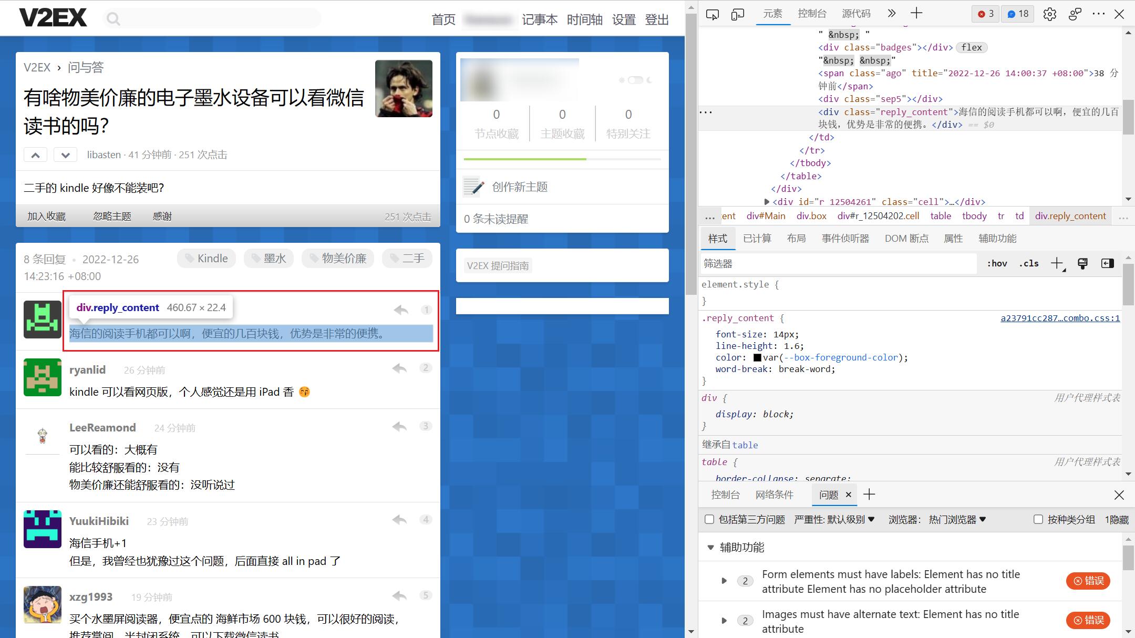
Task: Toggle the light/dark theme switch
Action: 635,80
